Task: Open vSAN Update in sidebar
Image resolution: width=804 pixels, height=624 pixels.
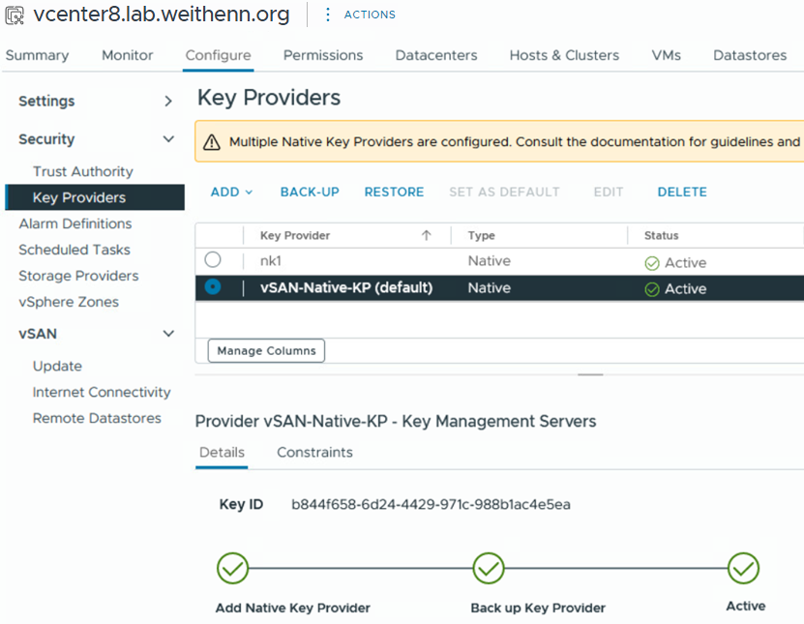Action: point(57,366)
